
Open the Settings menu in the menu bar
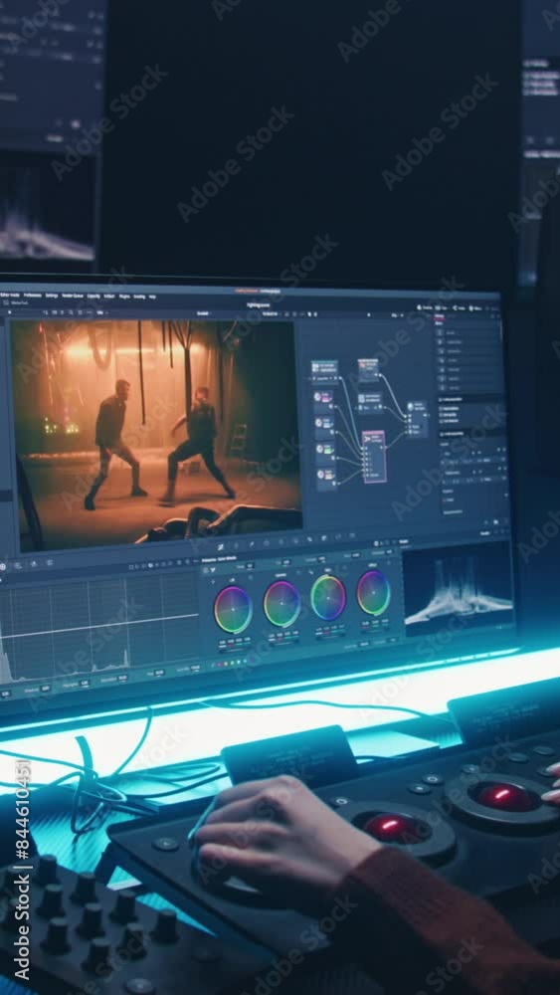coord(52,296)
